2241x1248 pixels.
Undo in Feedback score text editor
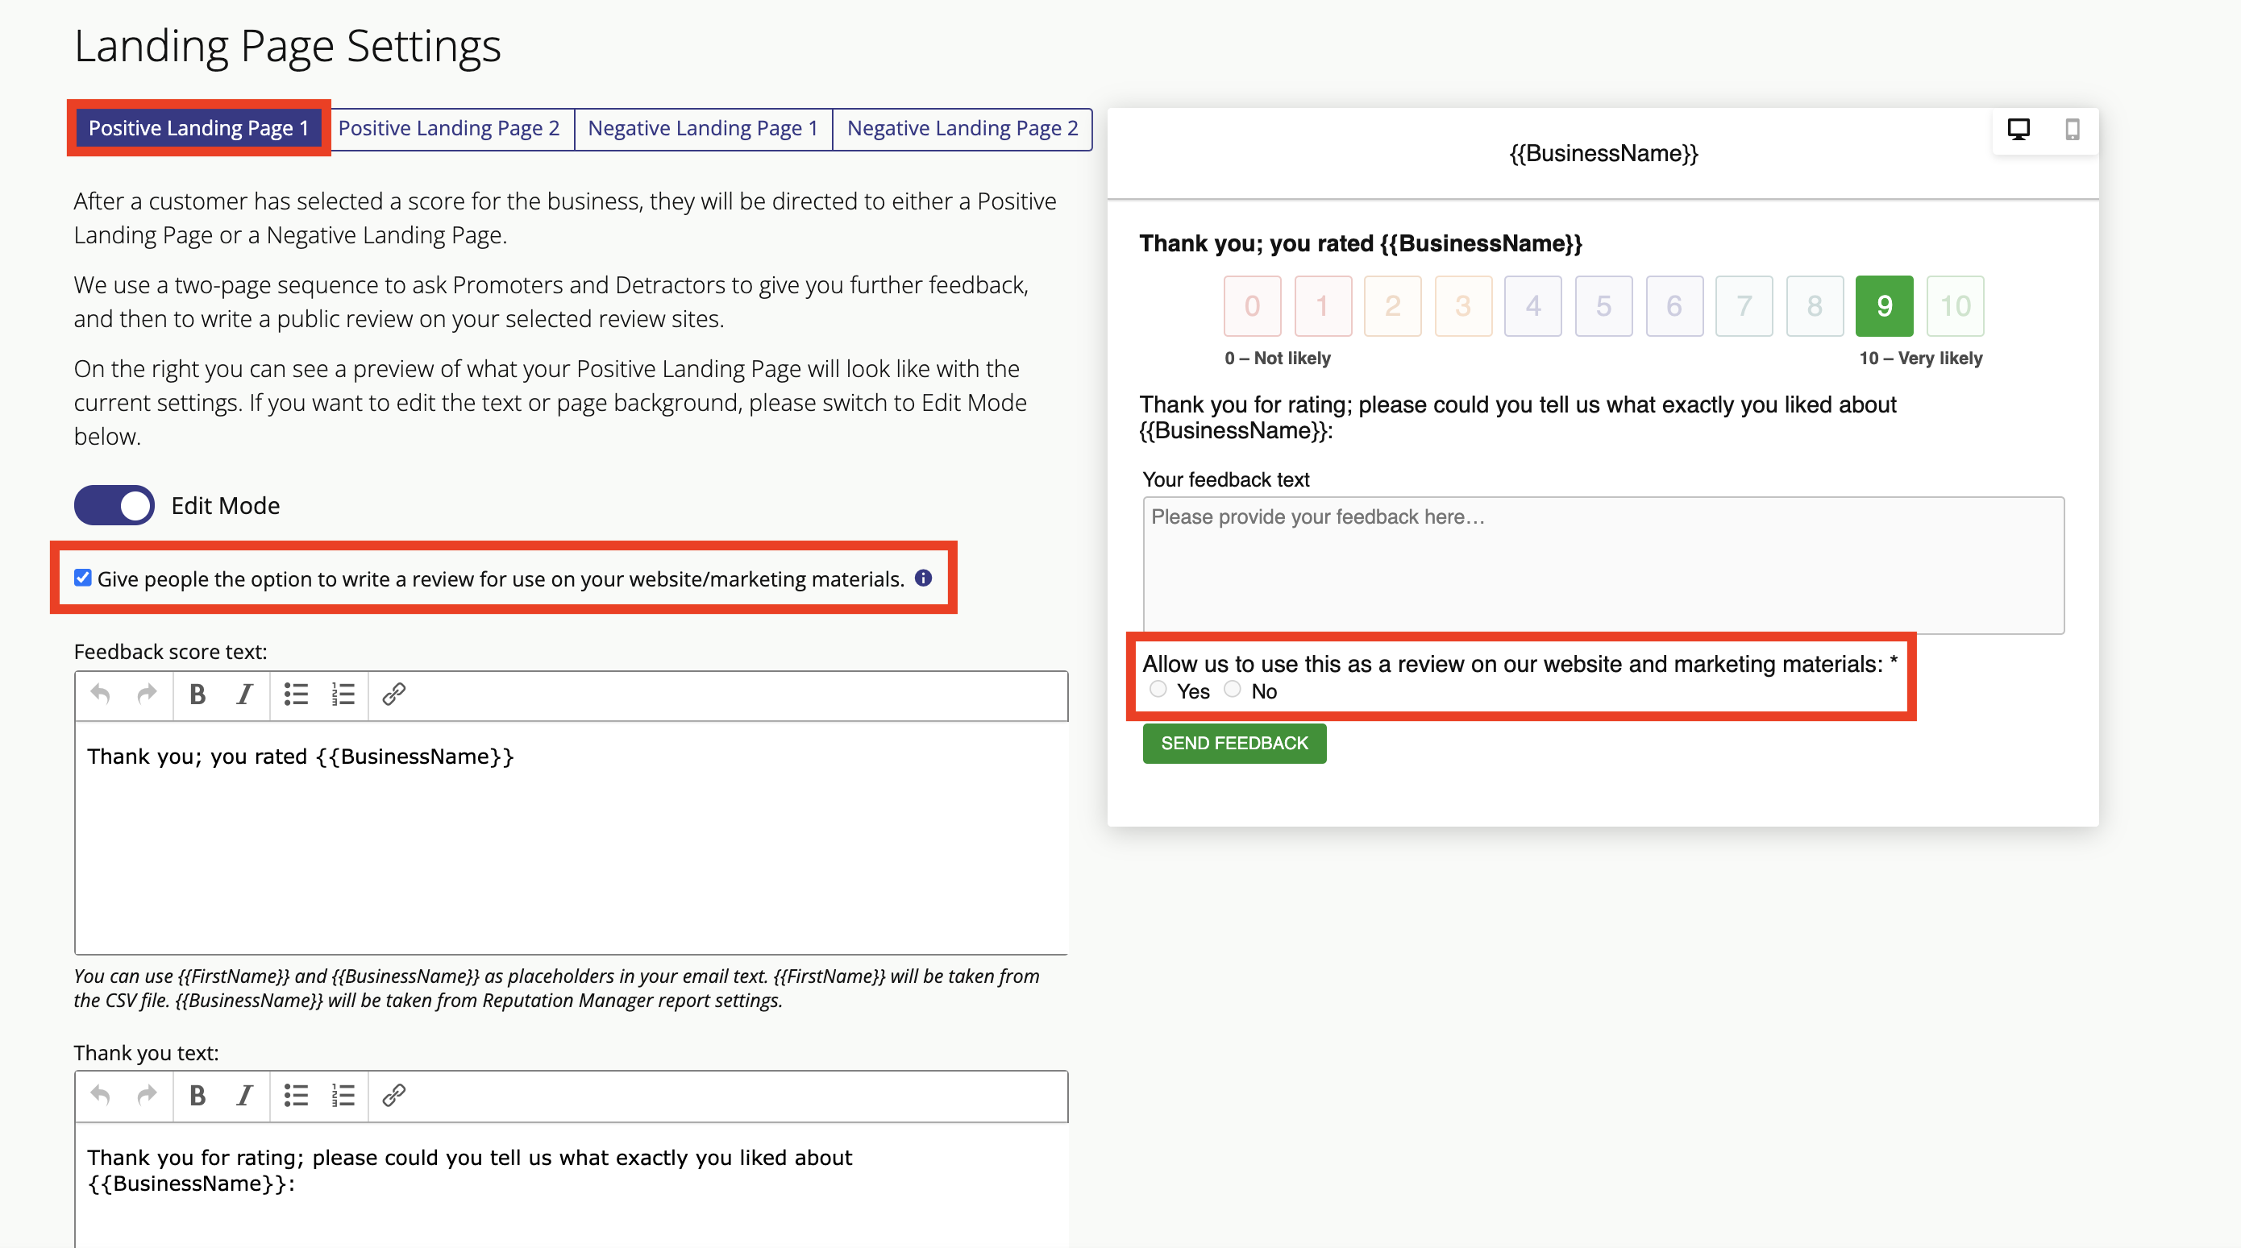coord(100,694)
